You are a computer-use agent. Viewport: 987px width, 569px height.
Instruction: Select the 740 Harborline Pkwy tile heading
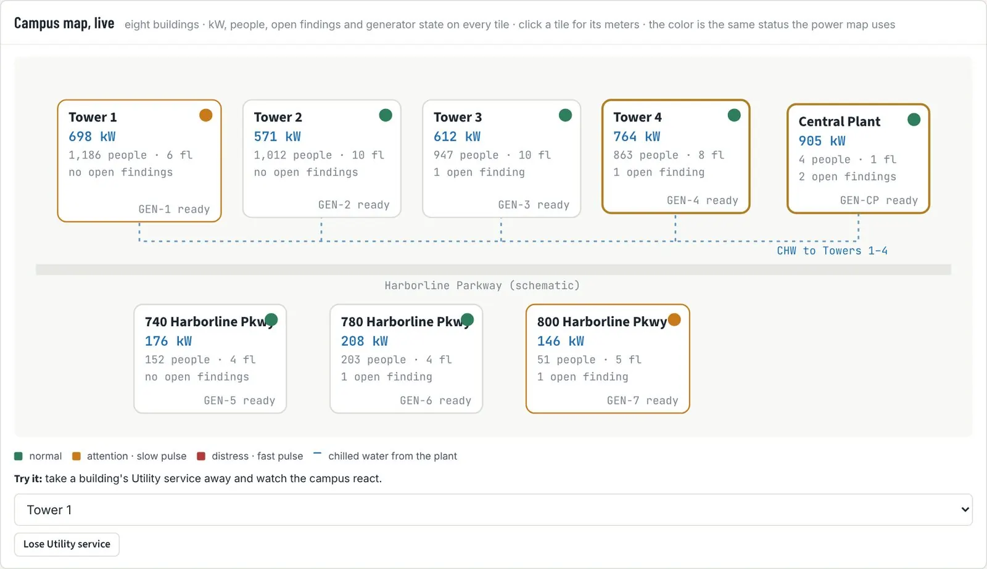pyautogui.click(x=209, y=322)
